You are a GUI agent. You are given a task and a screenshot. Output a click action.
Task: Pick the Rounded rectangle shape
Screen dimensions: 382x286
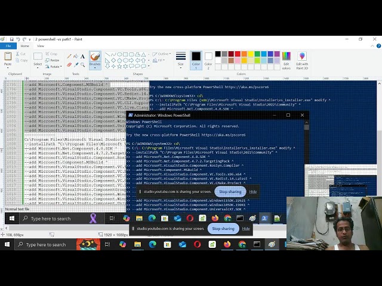pyautogui.click(x=131, y=54)
